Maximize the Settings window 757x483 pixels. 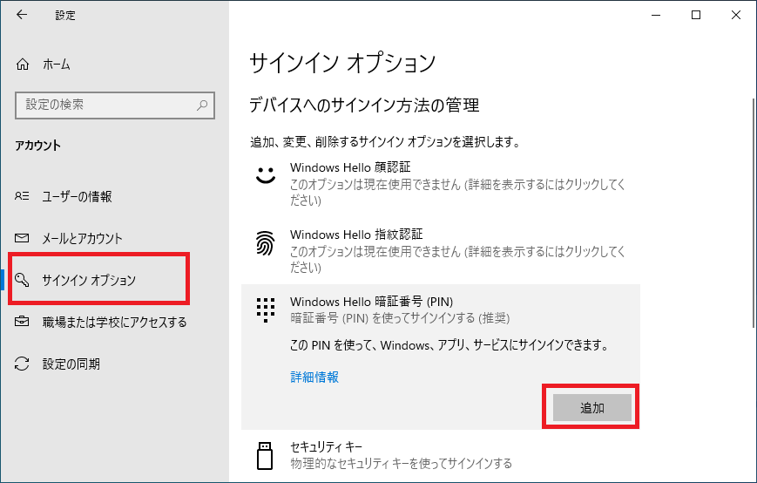tap(696, 15)
